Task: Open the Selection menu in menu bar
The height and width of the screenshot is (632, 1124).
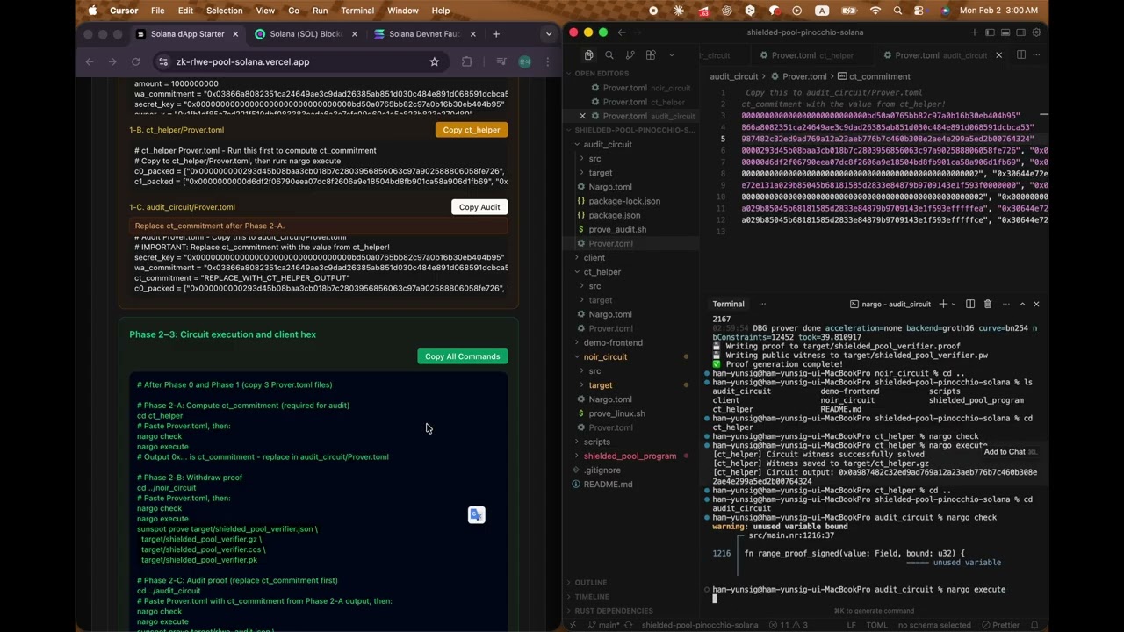Action: pyautogui.click(x=224, y=11)
